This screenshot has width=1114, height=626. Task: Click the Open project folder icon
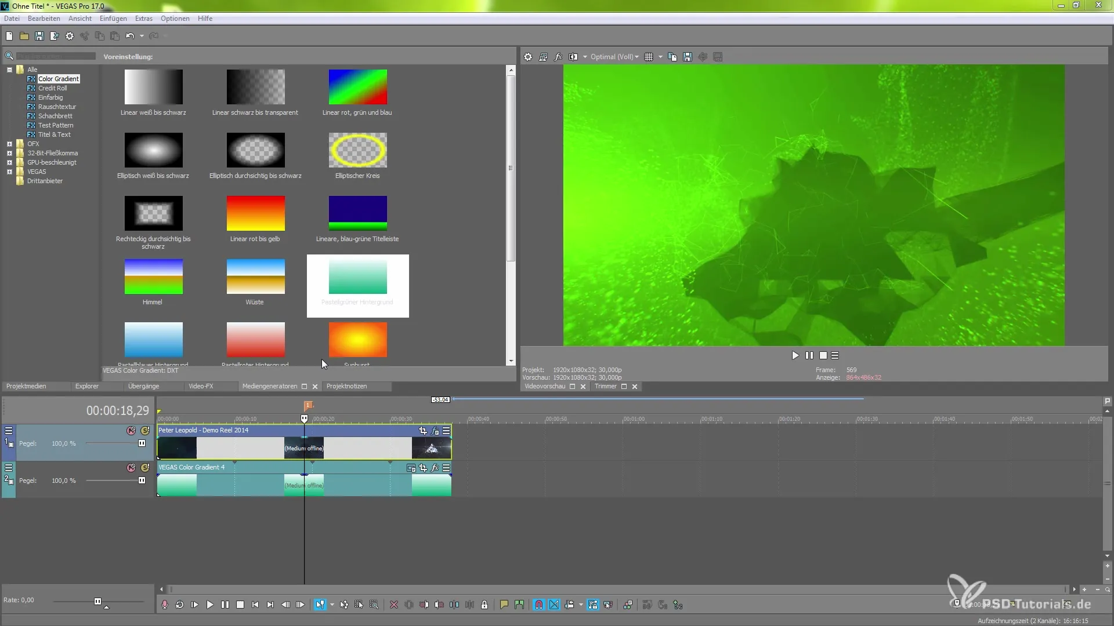tap(24, 36)
